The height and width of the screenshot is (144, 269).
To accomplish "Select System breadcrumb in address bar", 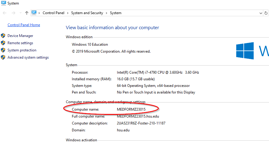I will (115, 13).
